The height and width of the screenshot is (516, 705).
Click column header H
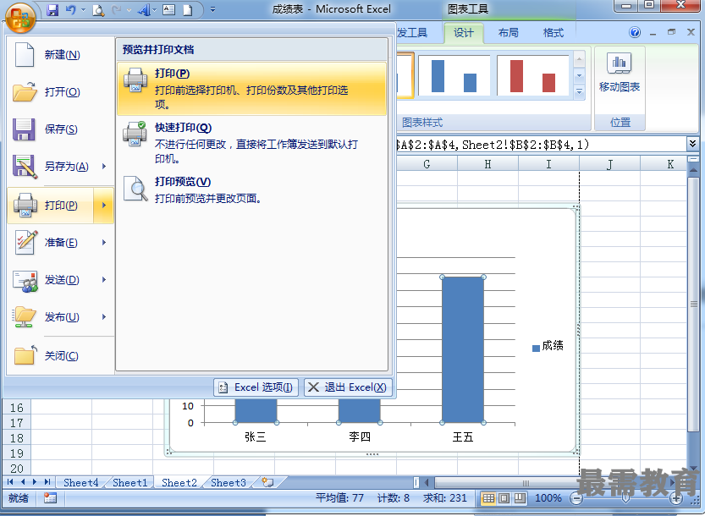[x=487, y=164]
